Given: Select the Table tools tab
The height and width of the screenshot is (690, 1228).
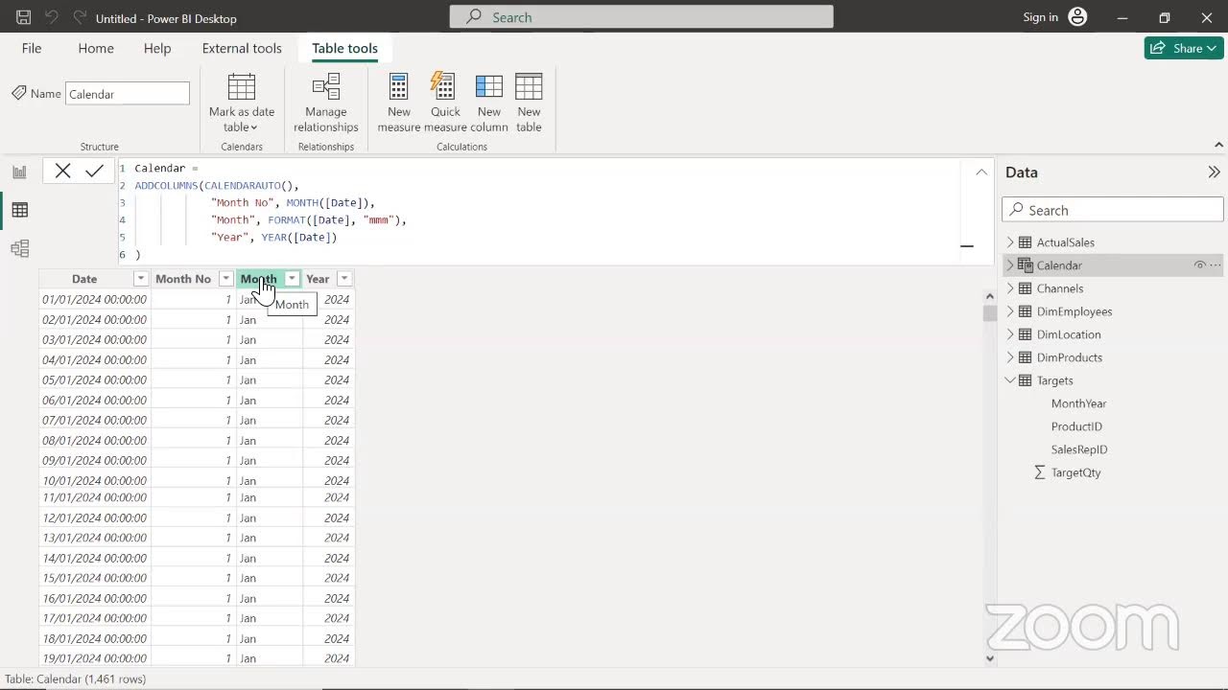Looking at the screenshot, I should (x=344, y=48).
